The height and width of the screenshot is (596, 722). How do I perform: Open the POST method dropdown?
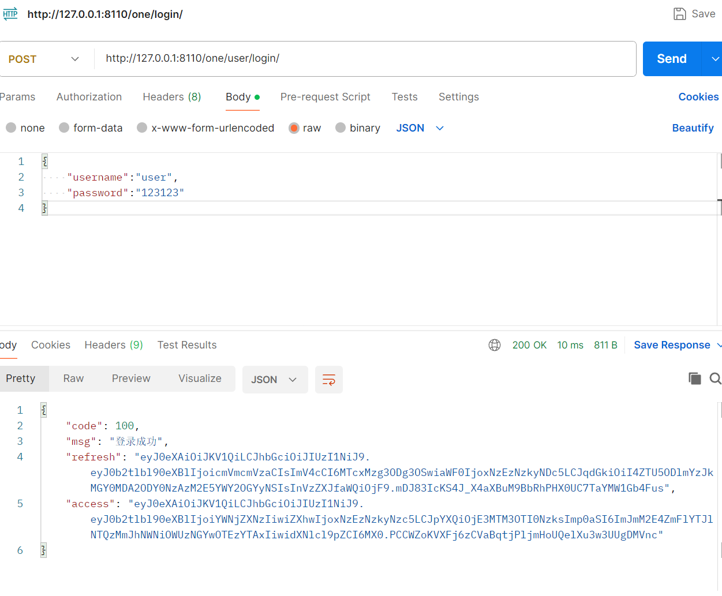[x=44, y=59]
